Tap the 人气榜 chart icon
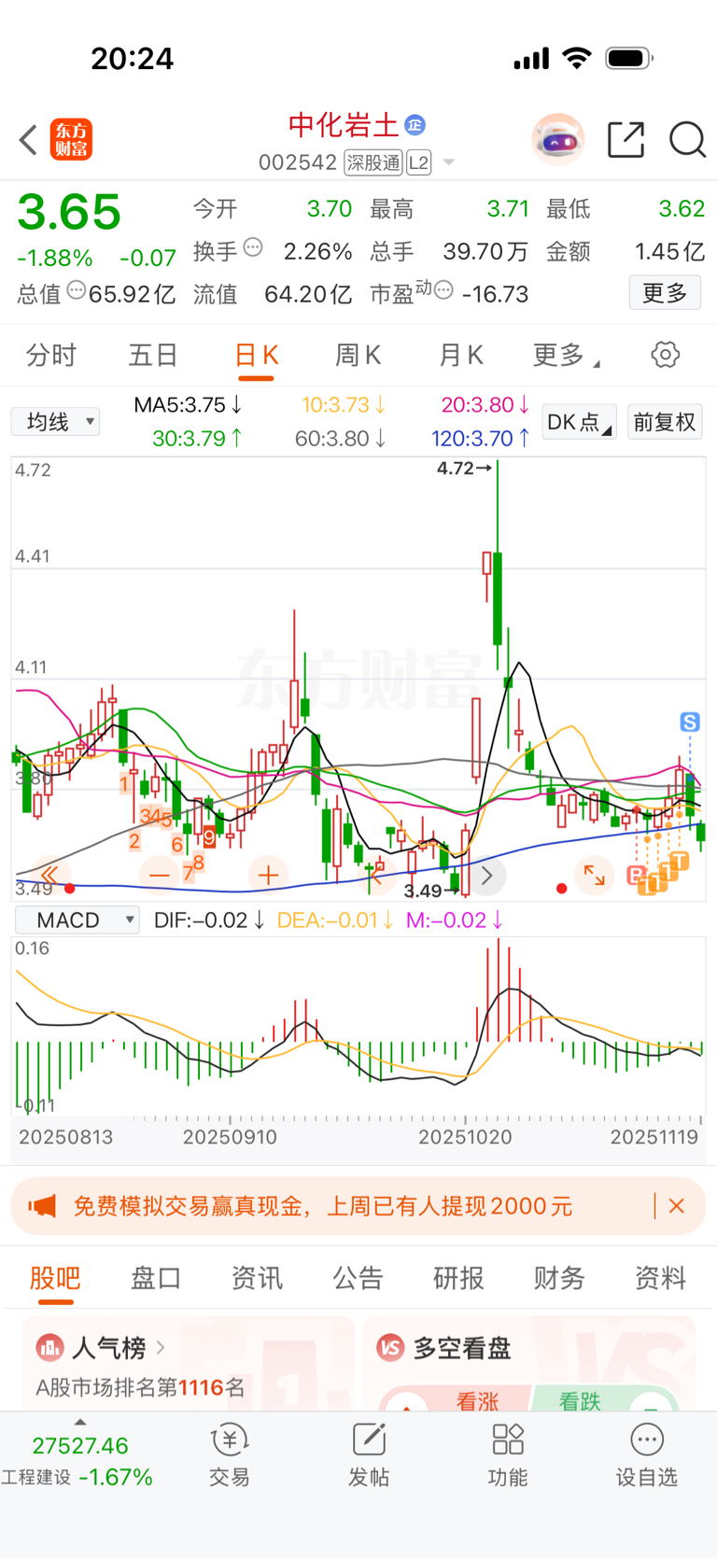The image size is (717, 1559). click(x=49, y=1347)
